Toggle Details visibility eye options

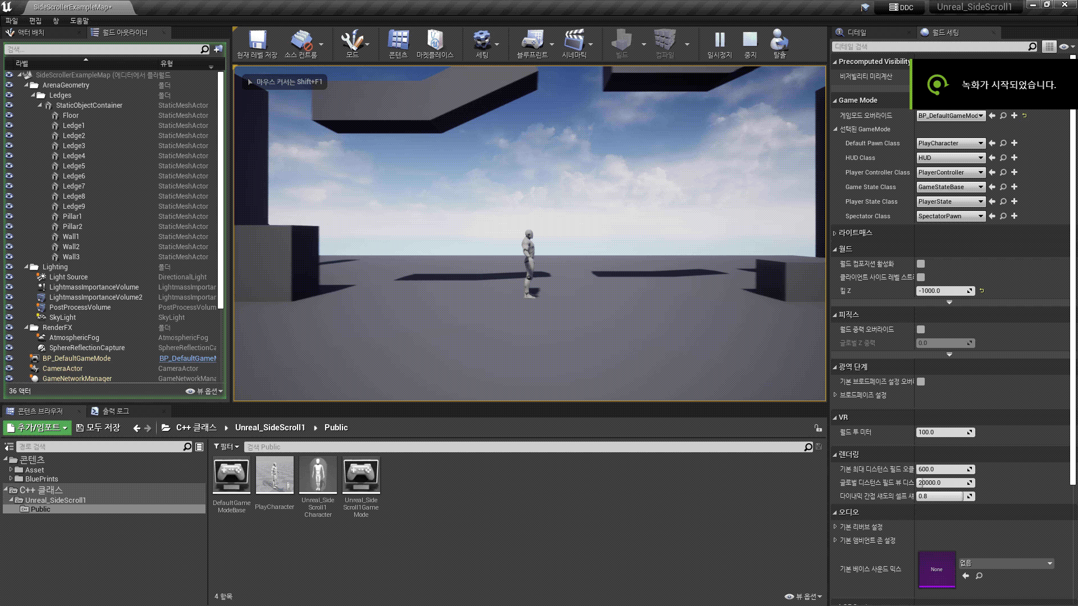[x=1066, y=47]
